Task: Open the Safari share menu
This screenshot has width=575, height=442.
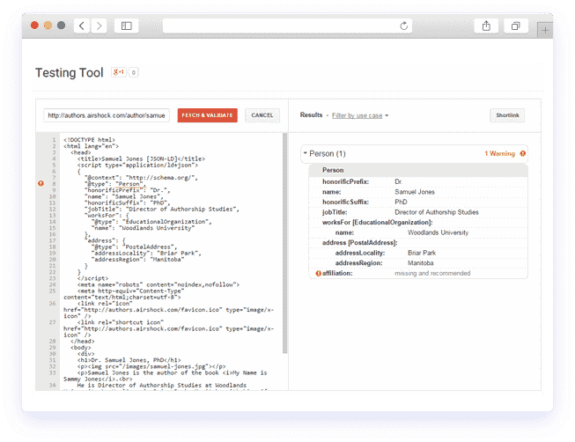Action: pos(485,26)
